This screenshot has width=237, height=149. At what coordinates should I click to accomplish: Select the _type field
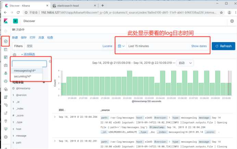coord(19,122)
